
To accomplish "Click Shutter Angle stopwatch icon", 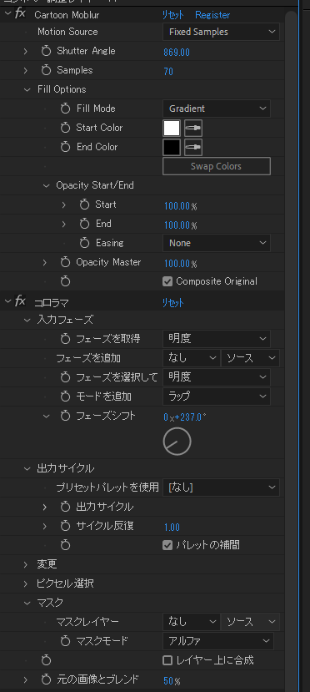I will pyautogui.click(x=46, y=51).
